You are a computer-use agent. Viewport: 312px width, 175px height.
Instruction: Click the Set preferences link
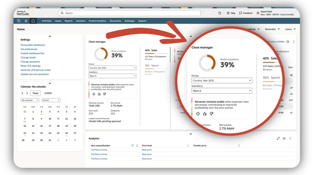click(29, 49)
